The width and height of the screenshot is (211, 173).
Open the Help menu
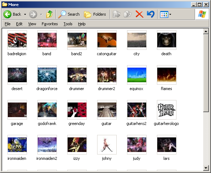pyautogui.click(x=82, y=24)
